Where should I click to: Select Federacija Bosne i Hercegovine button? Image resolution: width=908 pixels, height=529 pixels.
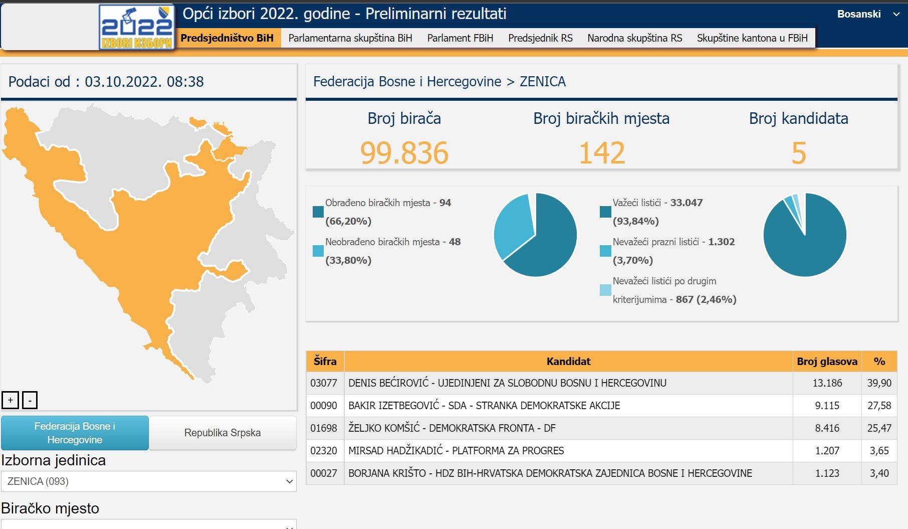(75, 433)
